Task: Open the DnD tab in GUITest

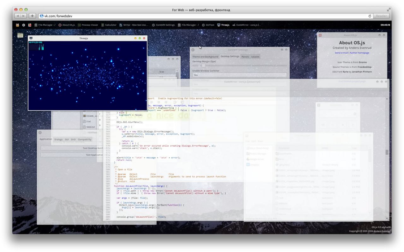Action: click(73, 139)
